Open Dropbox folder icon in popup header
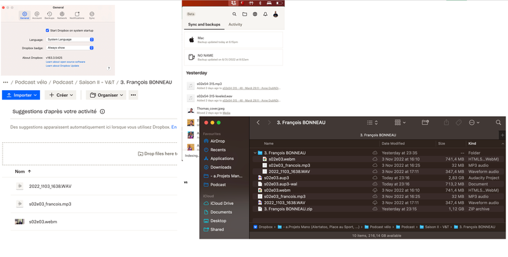508x257 pixels. [244, 14]
